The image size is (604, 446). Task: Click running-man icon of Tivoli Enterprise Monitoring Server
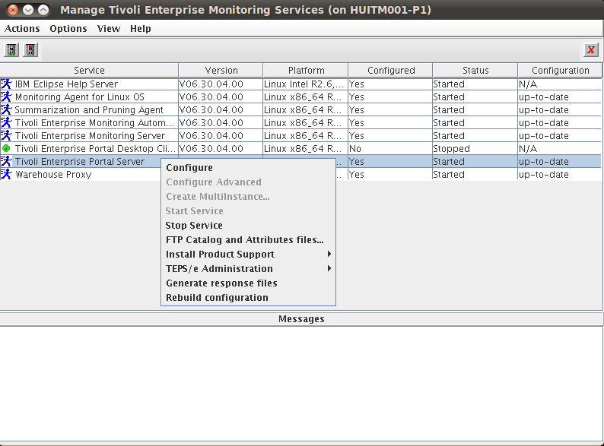(x=6, y=135)
